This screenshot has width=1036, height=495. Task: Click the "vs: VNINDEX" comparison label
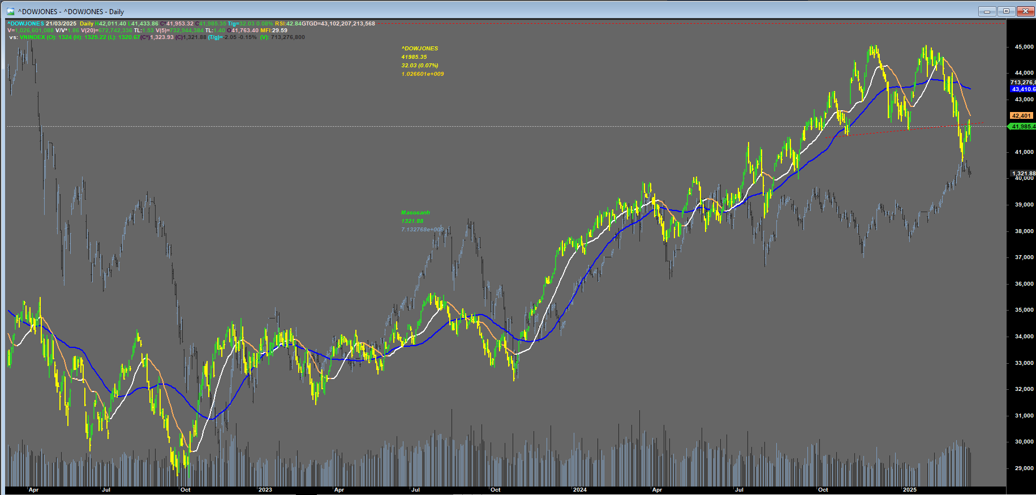pyautogui.click(x=27, y=37)
